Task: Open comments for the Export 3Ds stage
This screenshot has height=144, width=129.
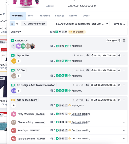Action: point(53,61)
